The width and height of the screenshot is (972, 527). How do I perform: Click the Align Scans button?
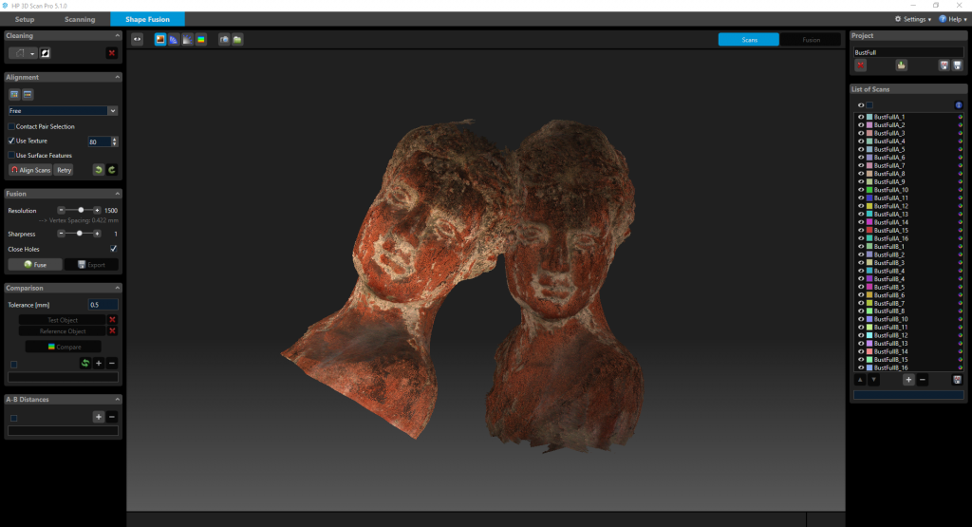tap(29, 170)
